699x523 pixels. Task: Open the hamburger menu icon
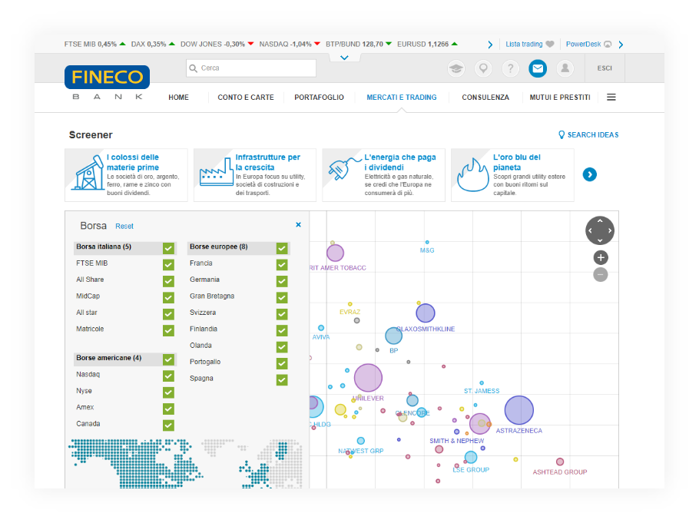point(611,98)
